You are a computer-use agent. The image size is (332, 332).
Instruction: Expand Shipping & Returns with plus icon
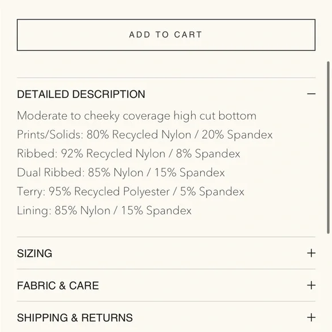tap(311, 317)
